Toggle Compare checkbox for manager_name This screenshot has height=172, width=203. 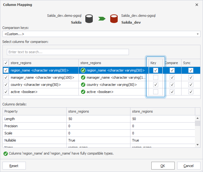(172, 77)
